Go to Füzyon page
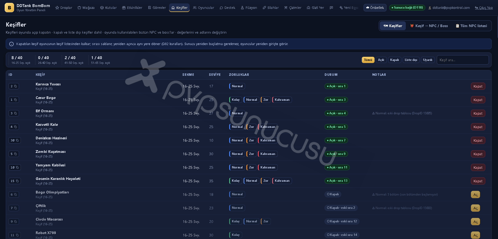 [x=249, y=8]
